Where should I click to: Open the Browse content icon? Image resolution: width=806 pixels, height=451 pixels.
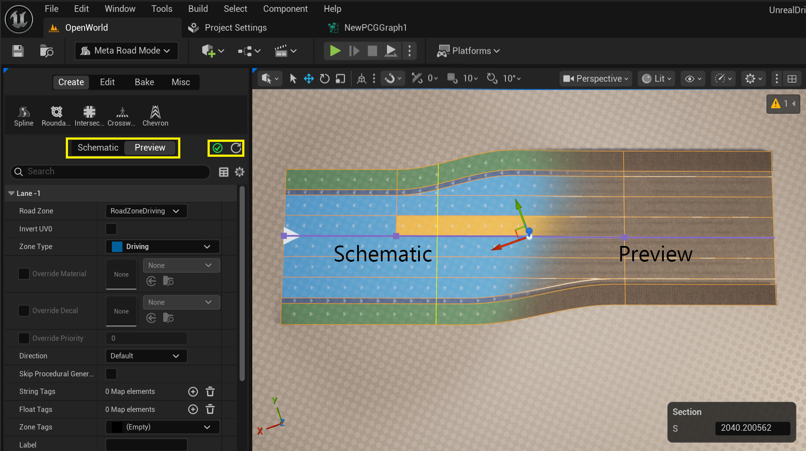tap(47, 51)
